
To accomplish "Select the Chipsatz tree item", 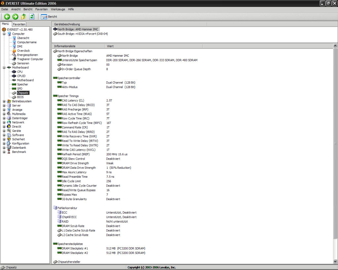I will tap(23, 93).
